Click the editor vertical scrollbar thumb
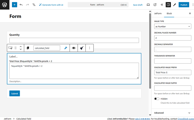Viewport: 194px width, 120px height. [150, 51]
